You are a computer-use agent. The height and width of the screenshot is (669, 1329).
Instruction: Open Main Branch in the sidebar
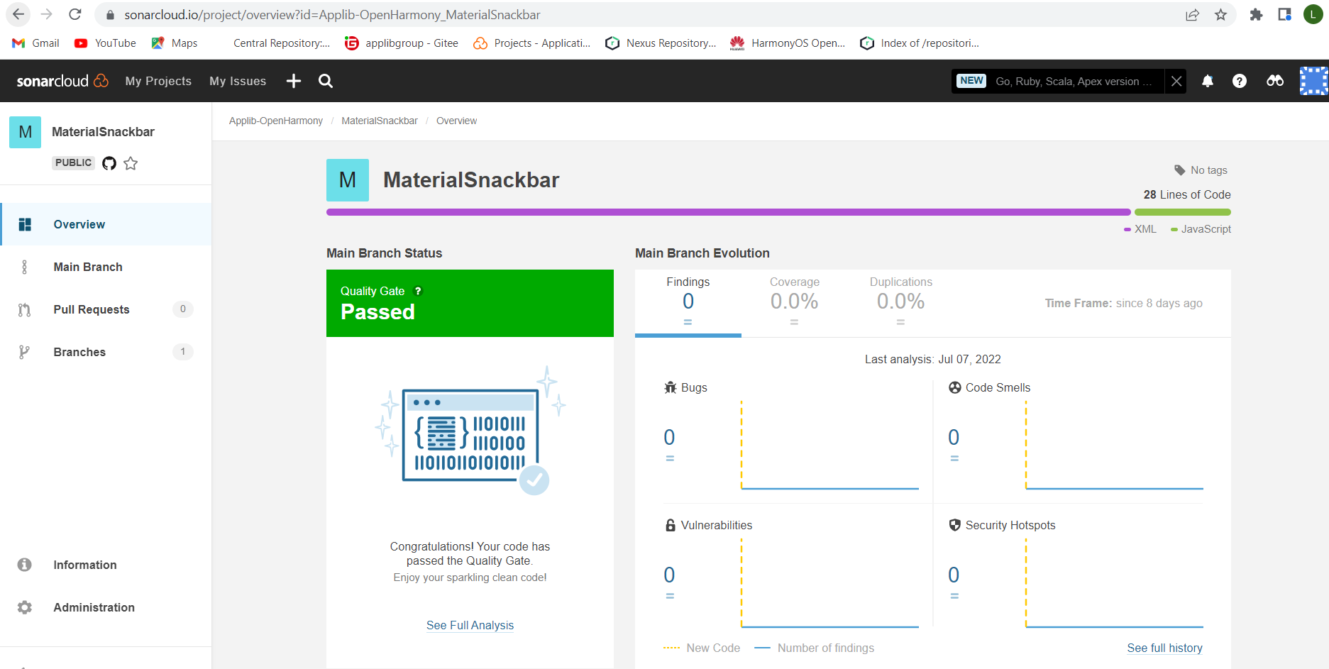[106, 267]
